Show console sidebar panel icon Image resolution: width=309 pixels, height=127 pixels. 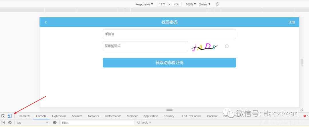[x=3, y=123]
